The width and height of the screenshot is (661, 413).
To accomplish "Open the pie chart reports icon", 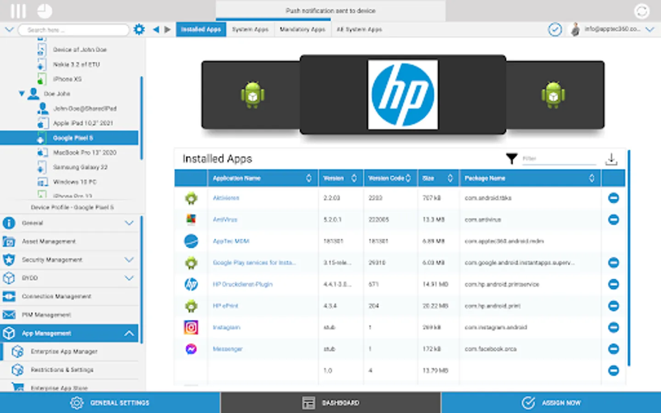I will click(45, 11).
